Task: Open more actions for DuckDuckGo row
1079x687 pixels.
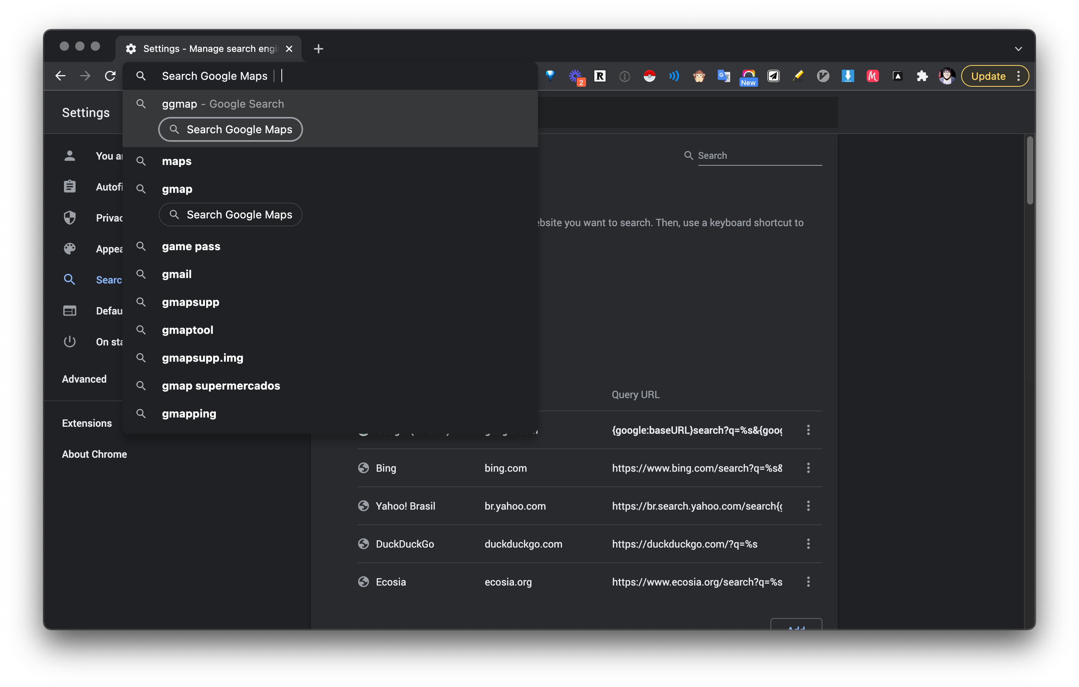Action: pyautogui.click(x=808, y=544)
